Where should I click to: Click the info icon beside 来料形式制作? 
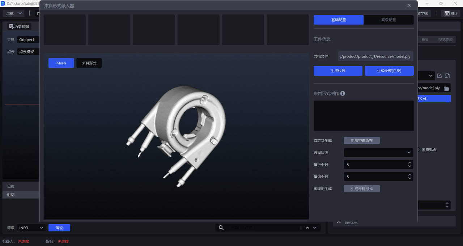pos(343,93)
